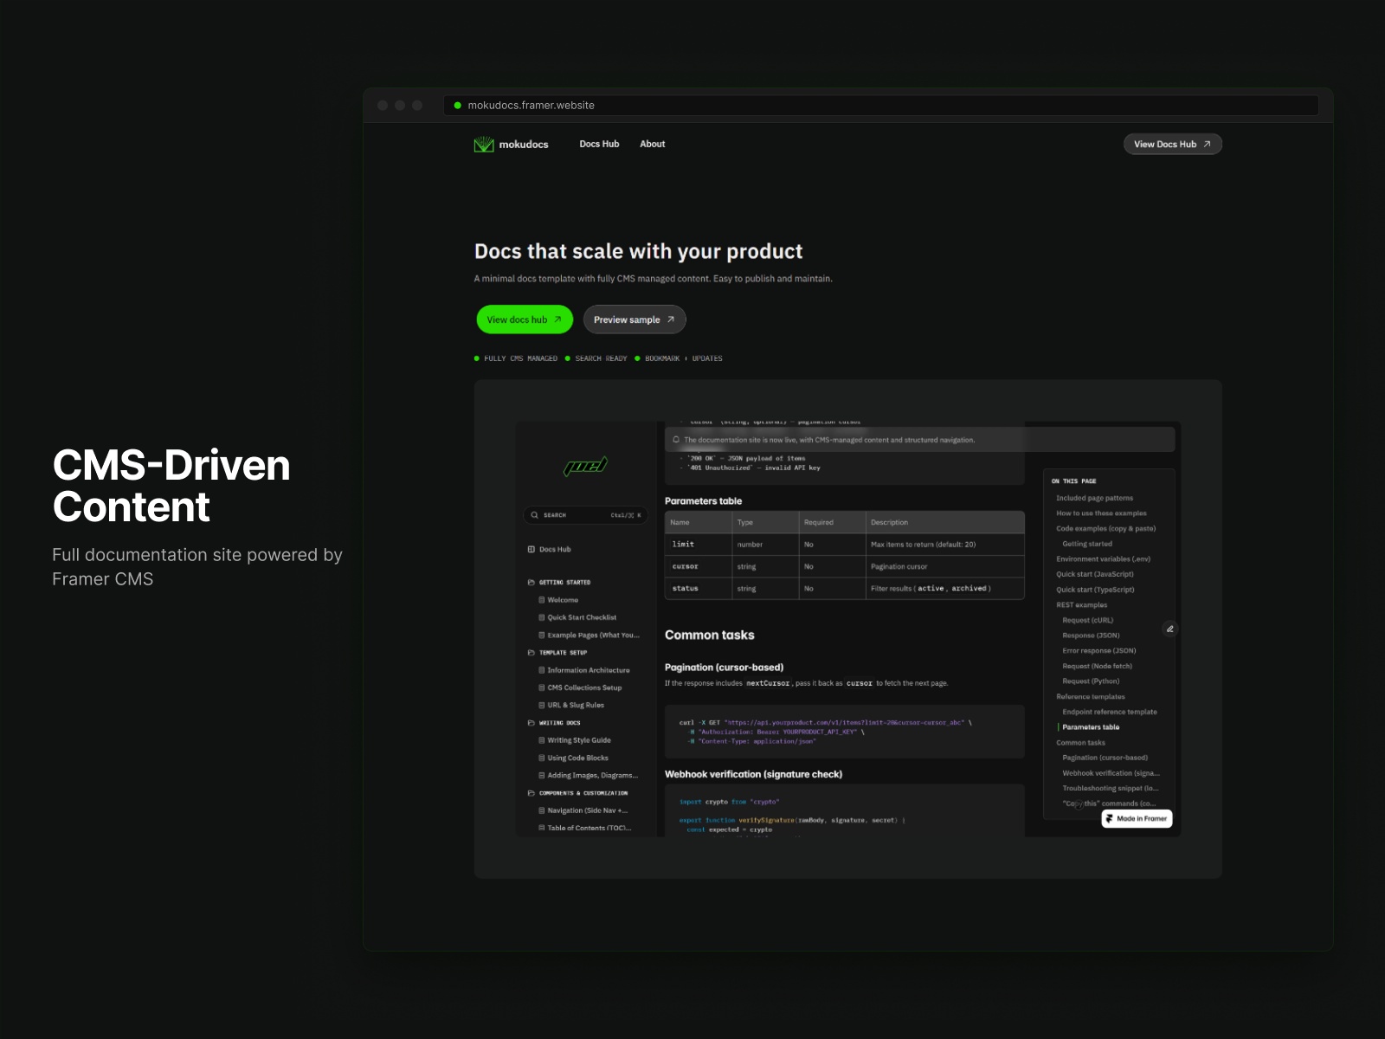Jump to Quick start (JavaScript)
The height and width of the screenshot is (1039, 1385).
pos(1094,574)
